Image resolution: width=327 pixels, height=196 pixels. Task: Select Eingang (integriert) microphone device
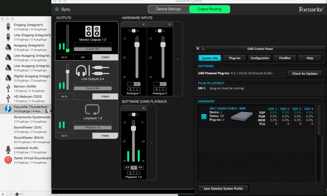(x=8, y=27)
